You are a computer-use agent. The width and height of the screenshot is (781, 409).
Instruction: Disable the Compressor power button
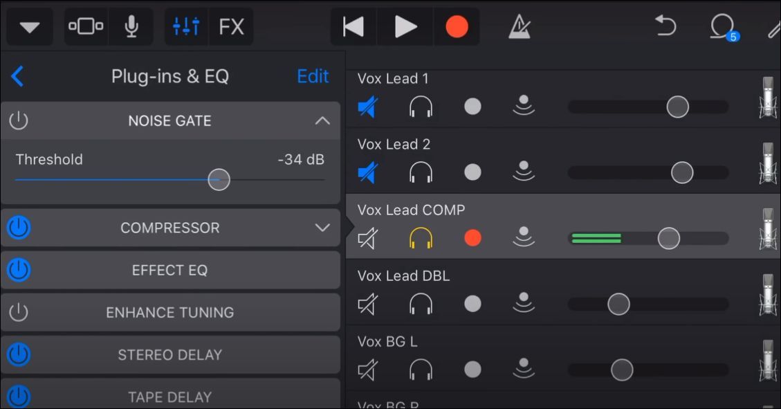[19, 228]
